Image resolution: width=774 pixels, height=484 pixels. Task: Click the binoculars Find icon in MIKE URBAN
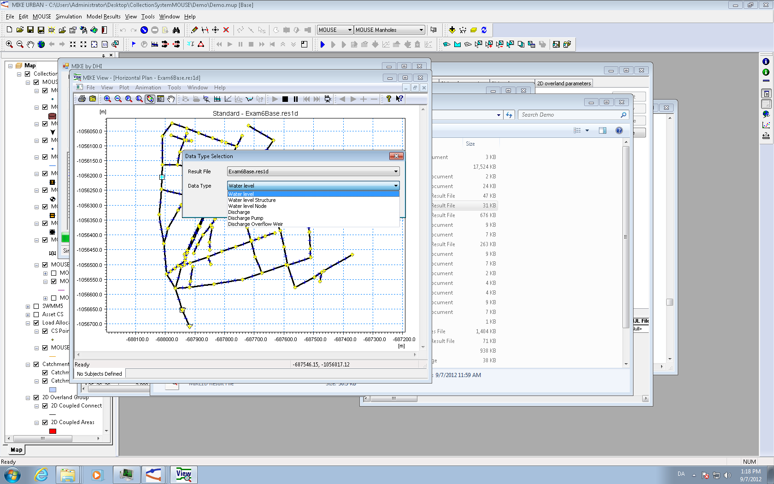(x=176, y=30)
